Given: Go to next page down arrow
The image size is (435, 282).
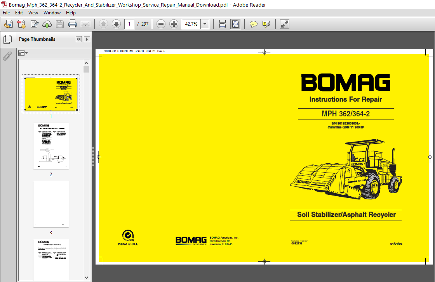Looking at the screenshot, I should point(116,24).
